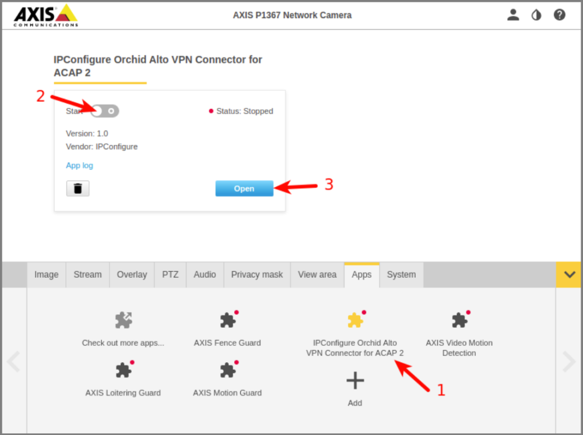Select the AXIS Video Motion Detection icon

click(x=459, y=320)
